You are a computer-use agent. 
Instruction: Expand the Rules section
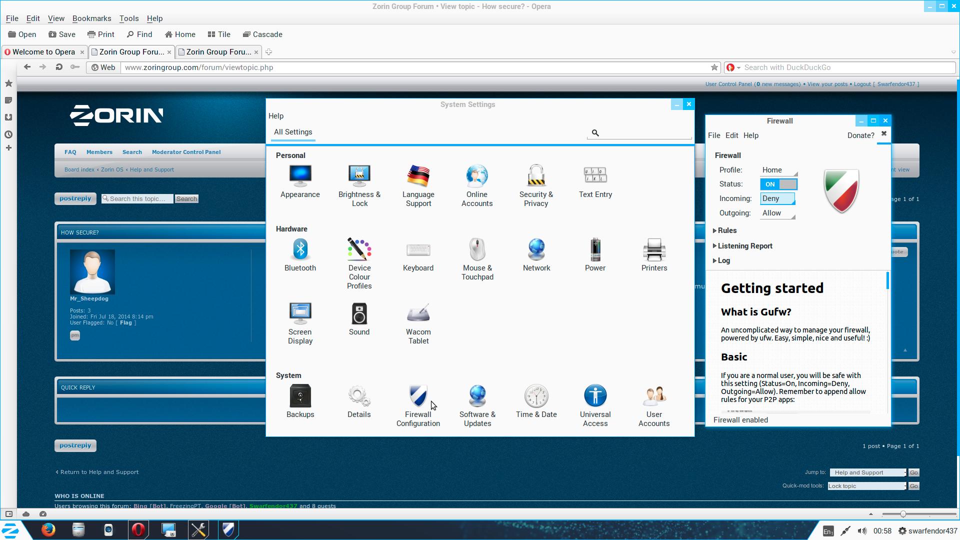click(x=726, y=230)
